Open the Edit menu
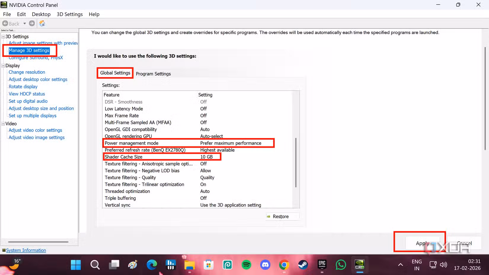The width and height of the screenshot is (489, 275). (x=21, y=14)
